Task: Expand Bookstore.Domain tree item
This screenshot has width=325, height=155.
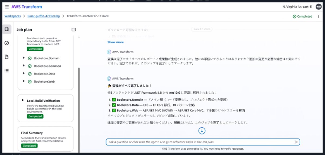Action: pyautogui.click(x=24, y=58)
